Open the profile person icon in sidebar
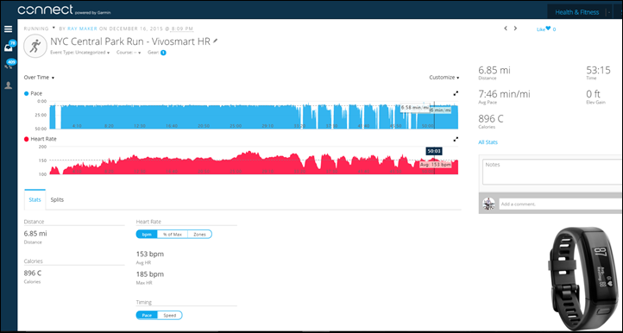Image resolution: width=623 pixels, height=333 pixels. pos(9,85)
